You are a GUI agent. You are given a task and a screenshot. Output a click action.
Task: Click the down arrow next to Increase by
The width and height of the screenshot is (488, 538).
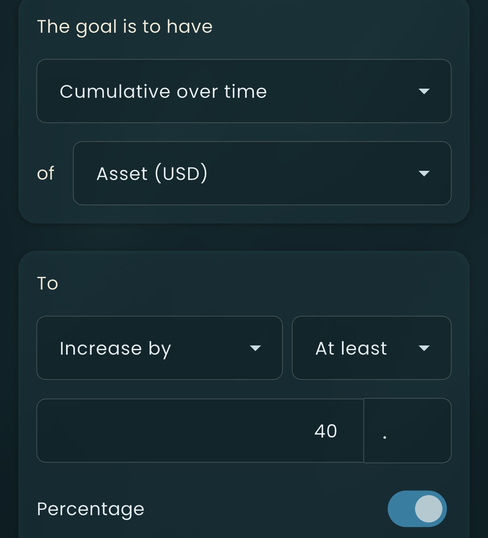pos(255,348)
